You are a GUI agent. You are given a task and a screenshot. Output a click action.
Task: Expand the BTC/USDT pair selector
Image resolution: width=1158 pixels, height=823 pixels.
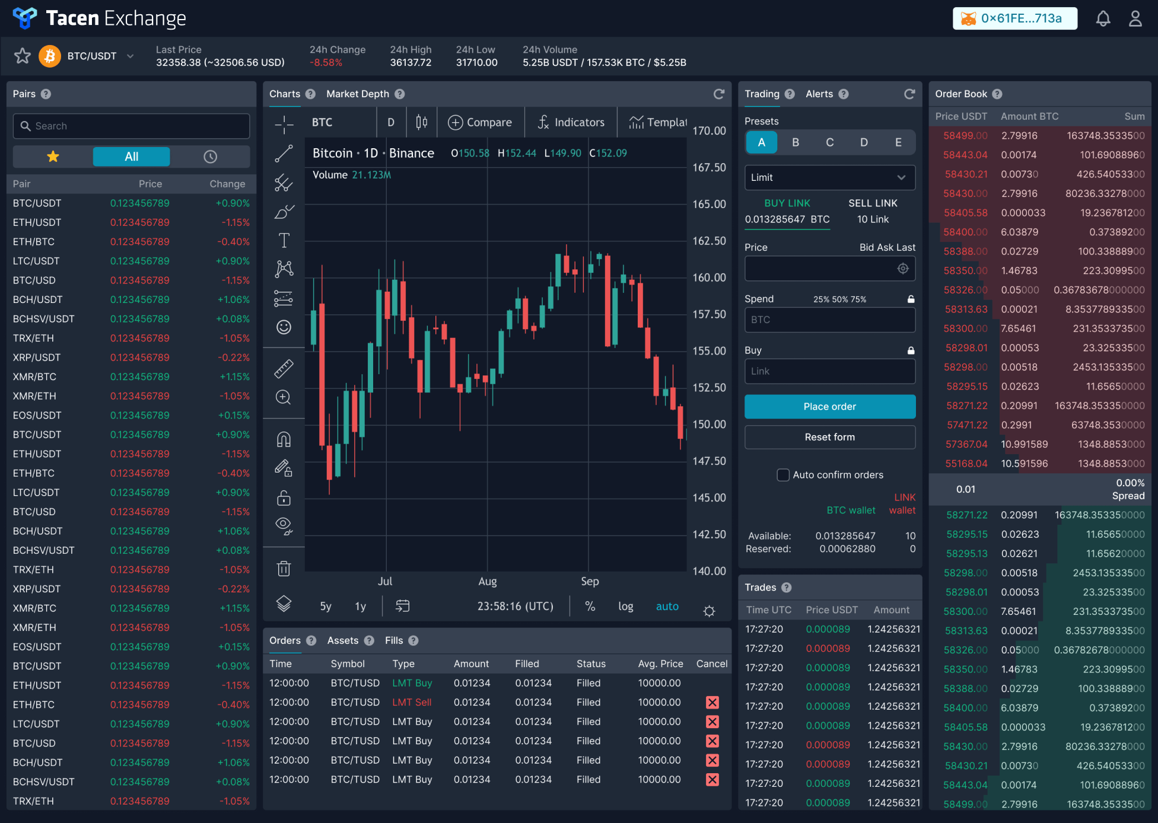click(x=130, y=56)
